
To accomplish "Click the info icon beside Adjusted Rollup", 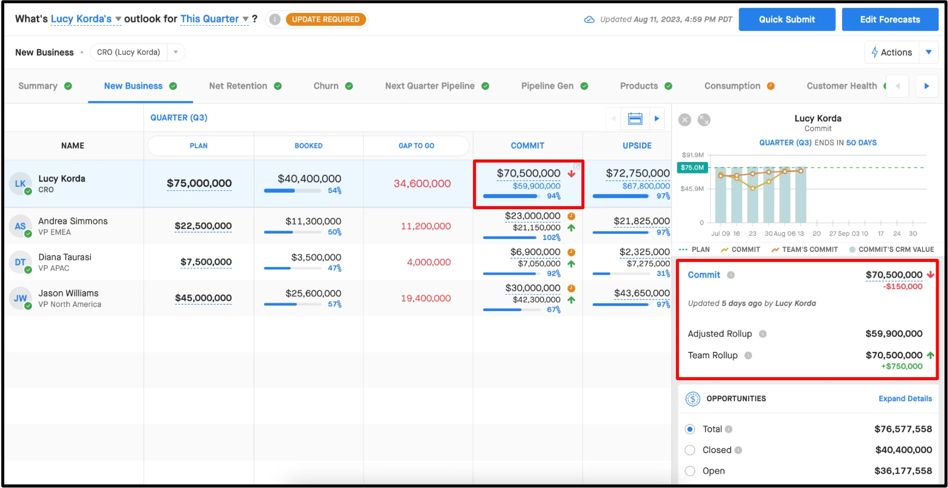I will pyautogui.click(x=762, y=334).
